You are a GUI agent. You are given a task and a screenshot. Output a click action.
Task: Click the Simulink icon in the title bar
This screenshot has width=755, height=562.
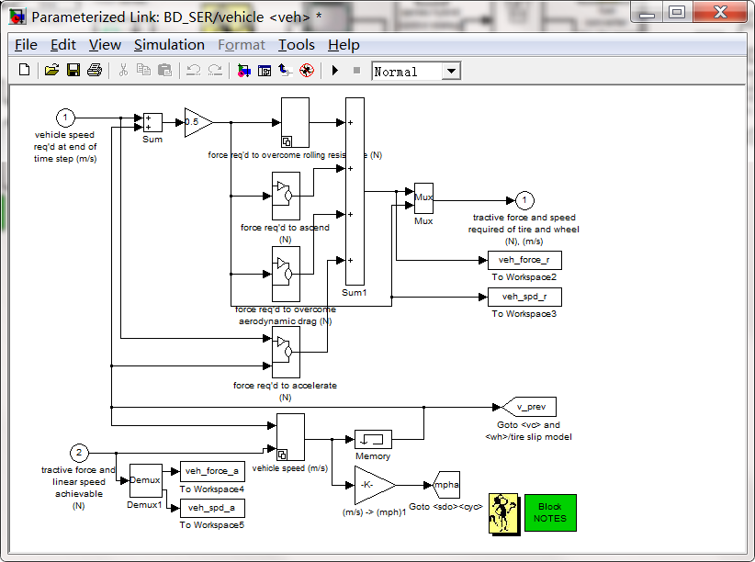[x=17, y=17]
